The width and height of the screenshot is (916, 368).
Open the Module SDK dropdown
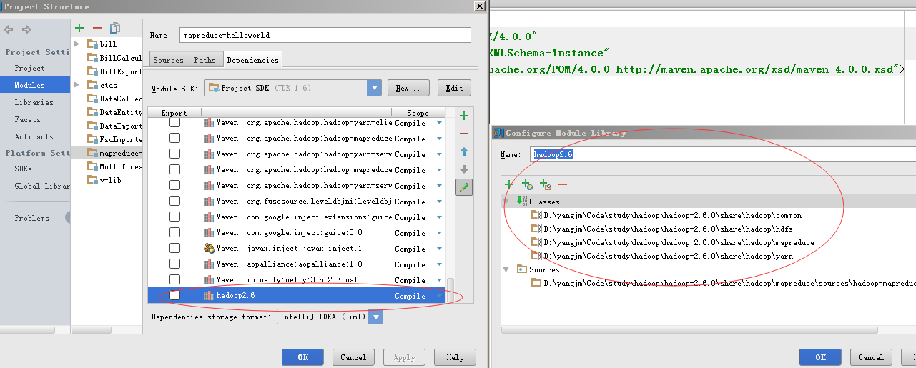click(374, 88)
